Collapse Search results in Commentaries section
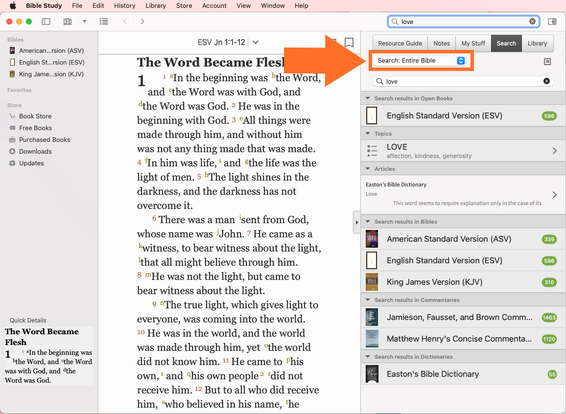 [368, 299]
